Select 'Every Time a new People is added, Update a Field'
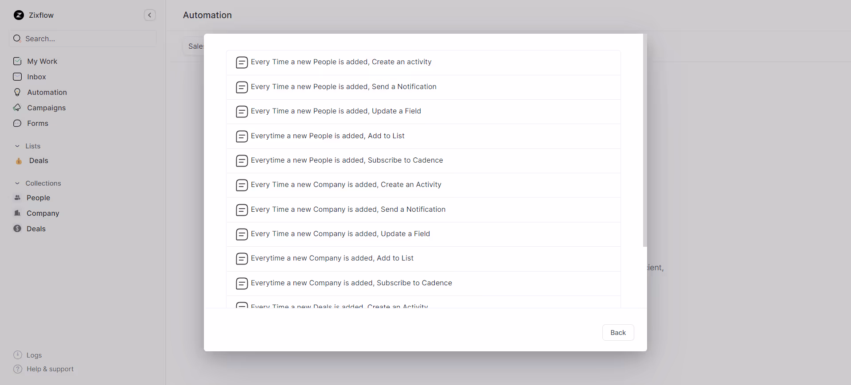 click(423, 112)
